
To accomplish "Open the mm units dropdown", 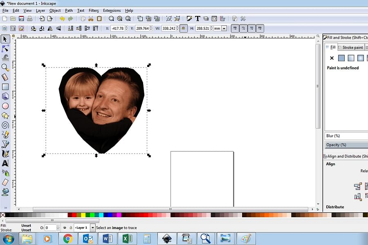I will coord(223,28).
